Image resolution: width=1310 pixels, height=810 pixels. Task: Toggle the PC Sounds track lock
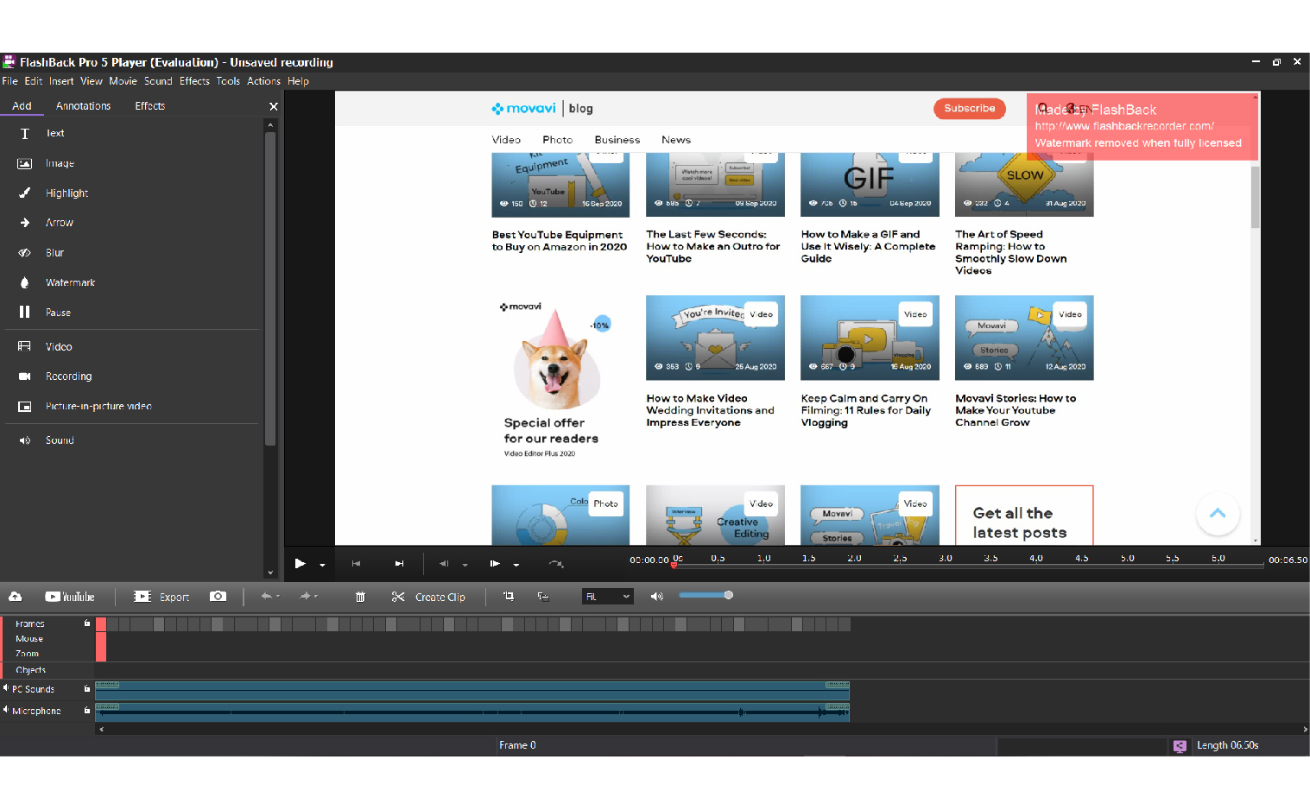click(x=87, y=689)
